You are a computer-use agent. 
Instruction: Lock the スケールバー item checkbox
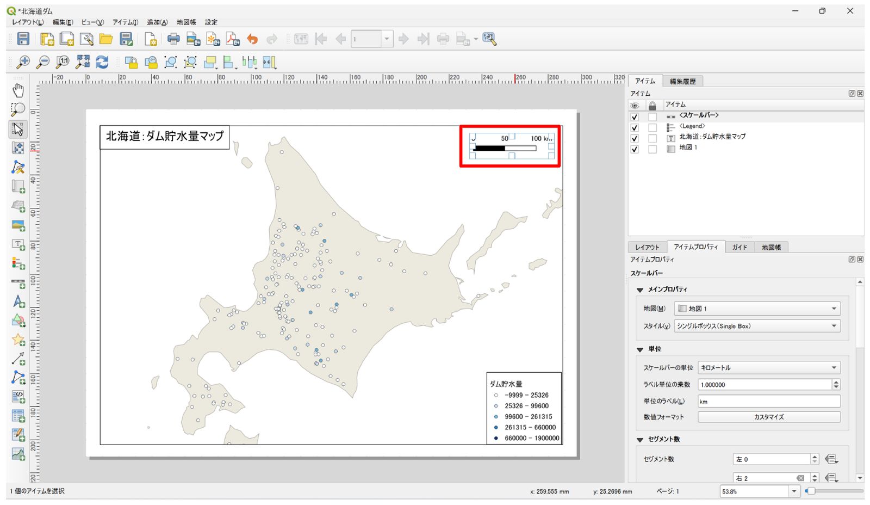click(652, 116)
